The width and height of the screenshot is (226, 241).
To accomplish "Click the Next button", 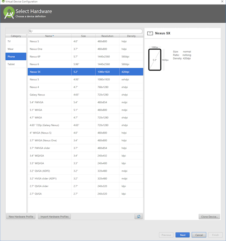I will 183,235.
